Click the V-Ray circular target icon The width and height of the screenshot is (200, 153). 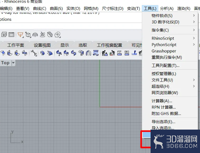click(57, 35)
